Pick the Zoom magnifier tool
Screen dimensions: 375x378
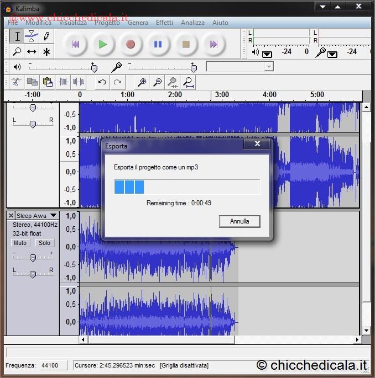pos(17,52)
